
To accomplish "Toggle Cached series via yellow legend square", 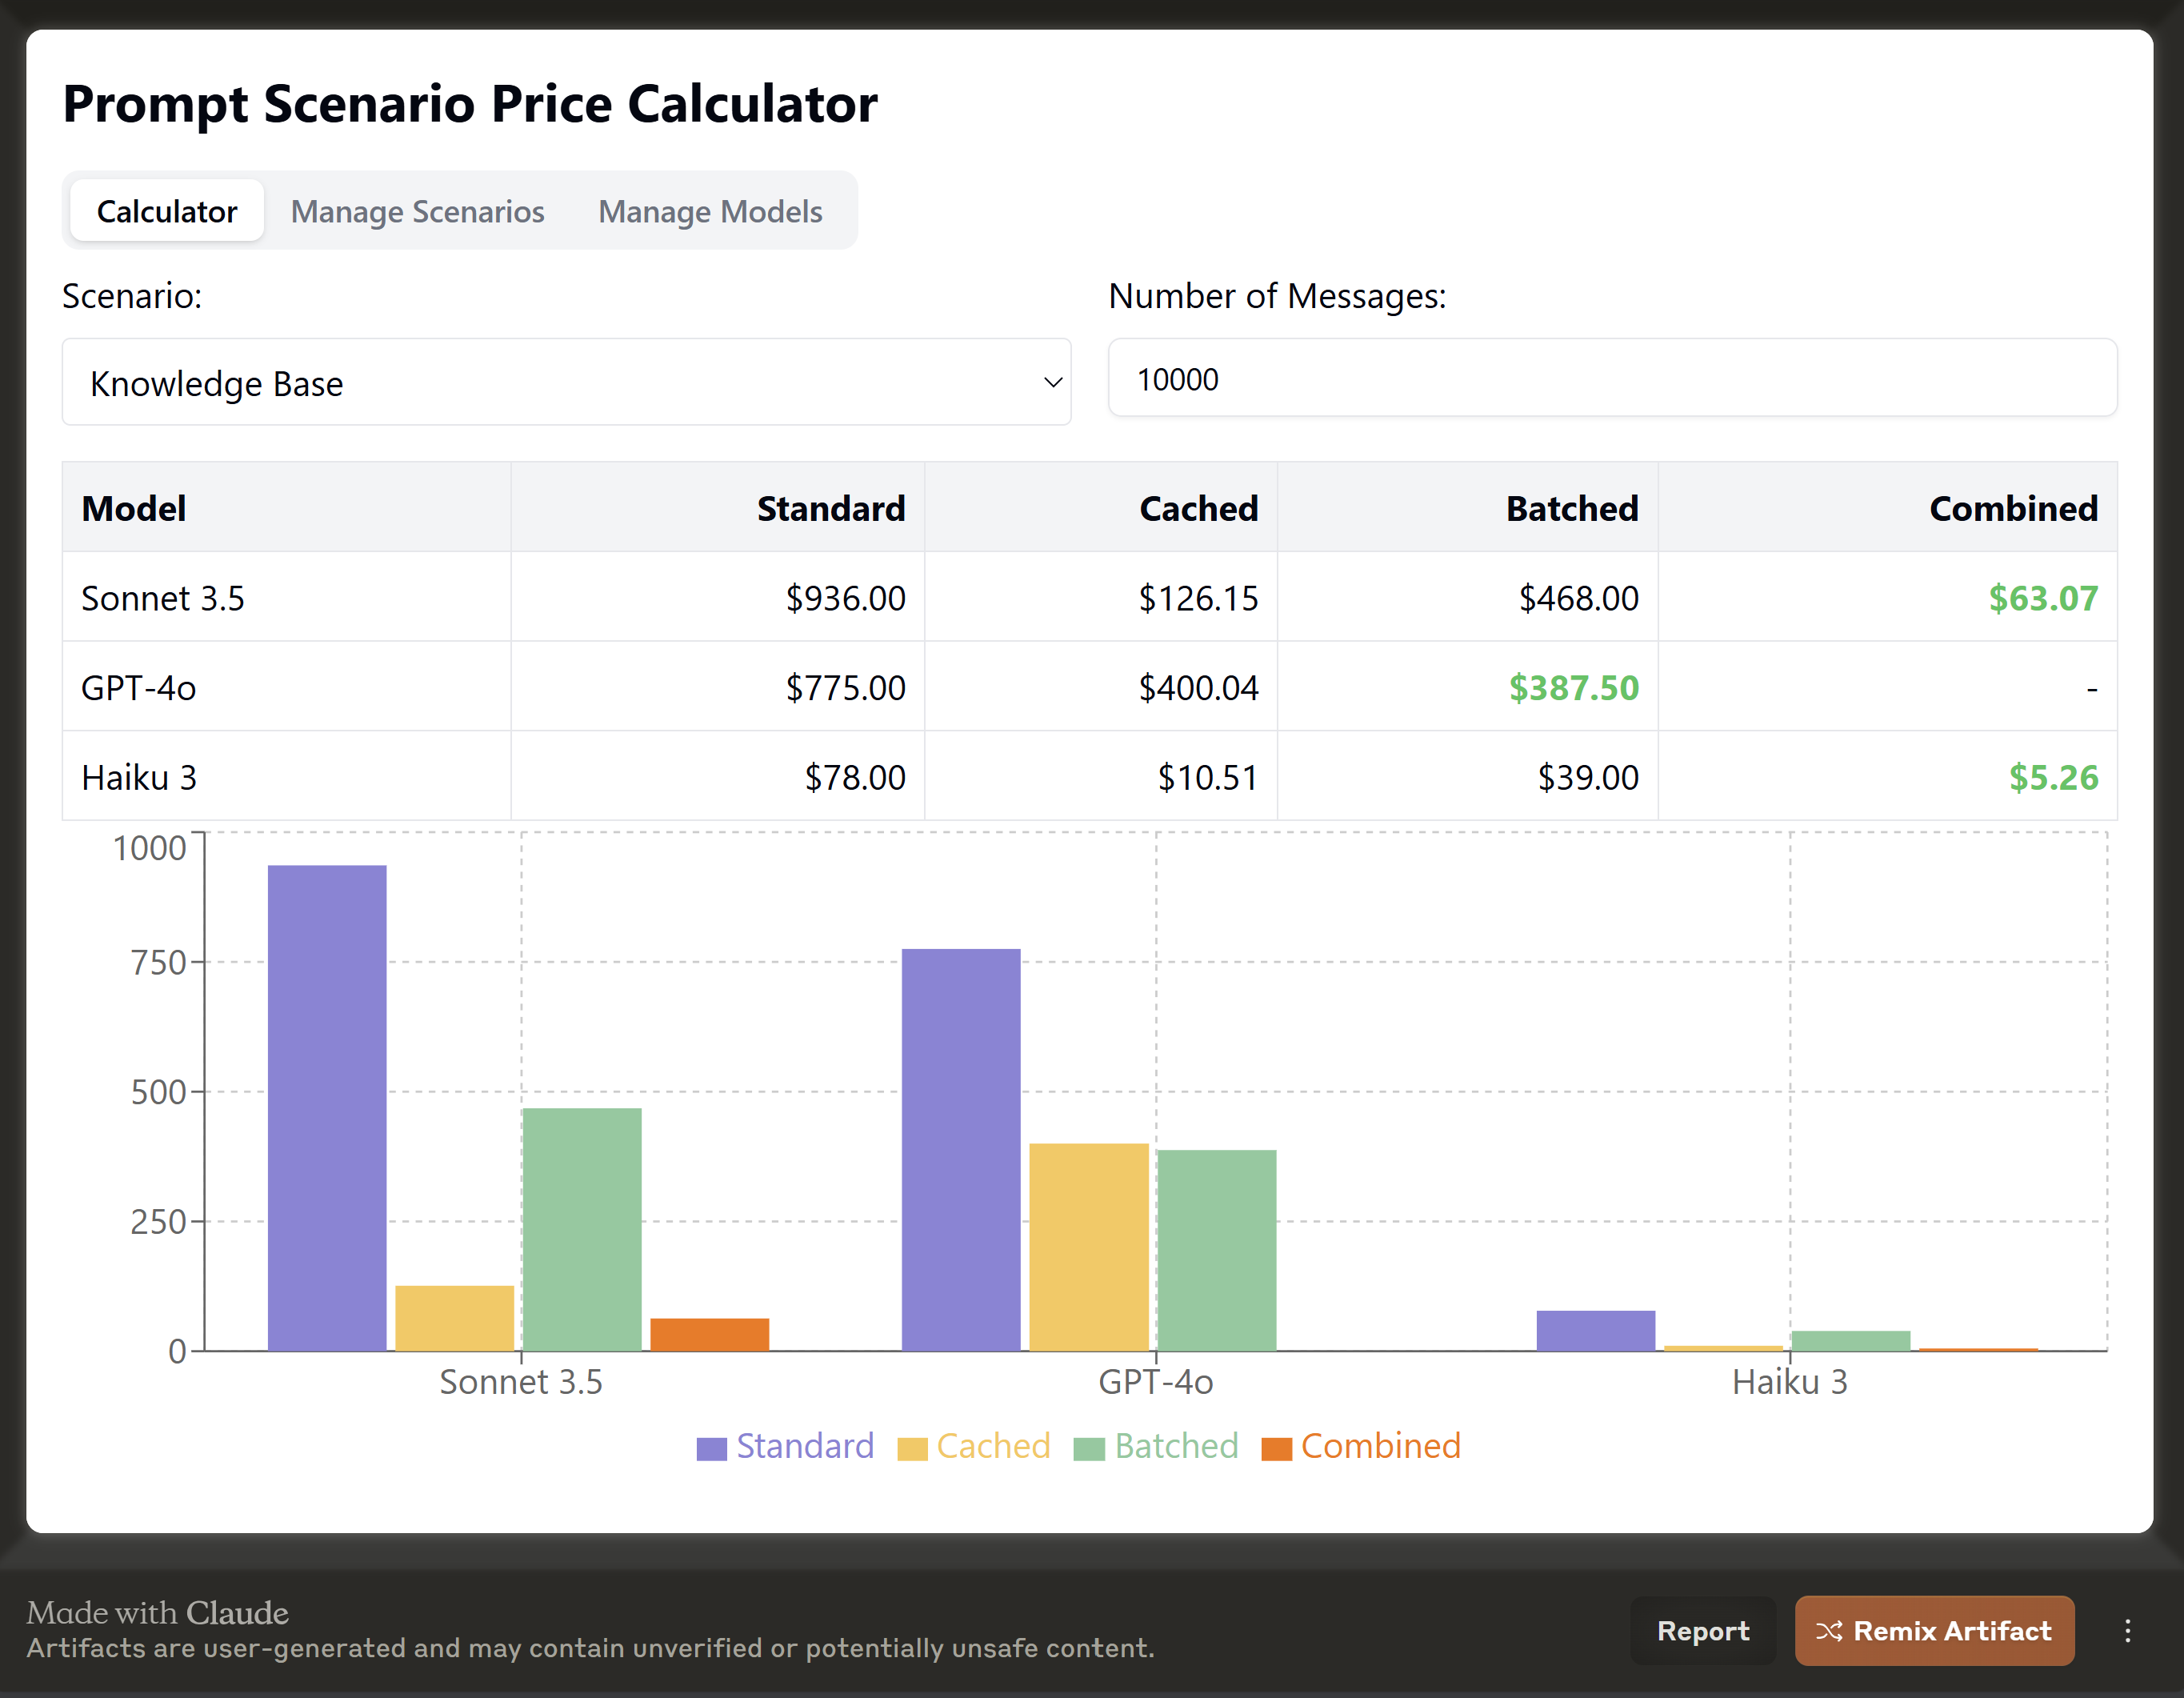I will pos(912,1448).
